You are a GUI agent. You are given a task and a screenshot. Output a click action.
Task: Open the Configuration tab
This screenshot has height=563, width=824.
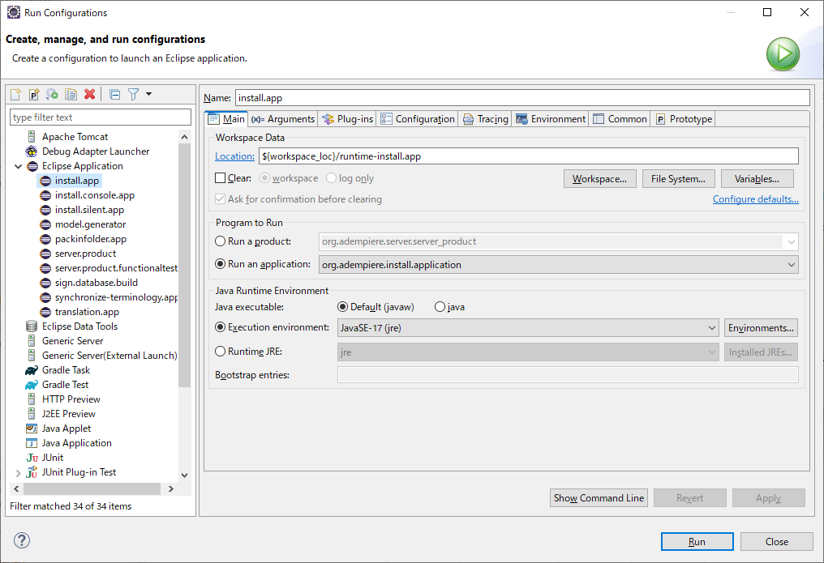point(417,119)
